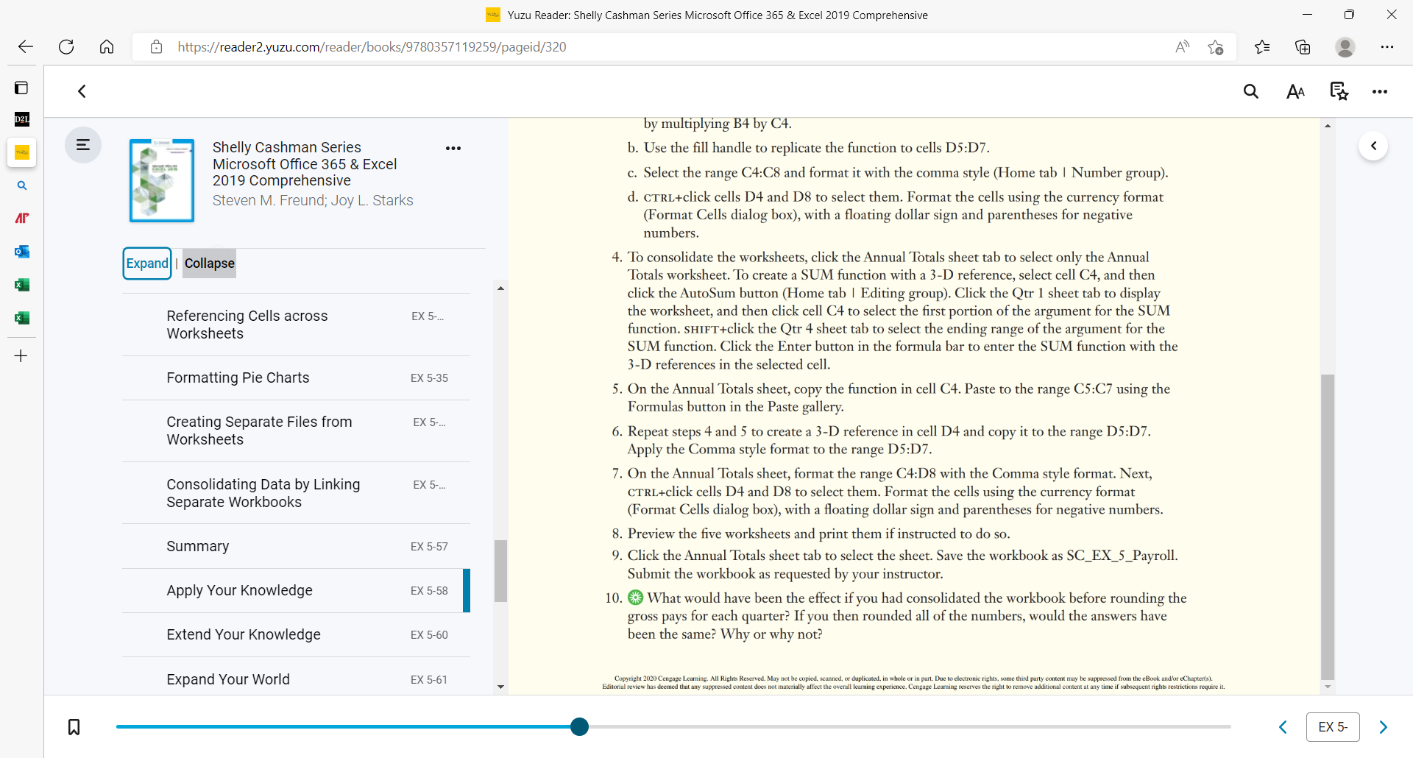Click the page number input field

pyautogui.click(x=1333, y=727)
